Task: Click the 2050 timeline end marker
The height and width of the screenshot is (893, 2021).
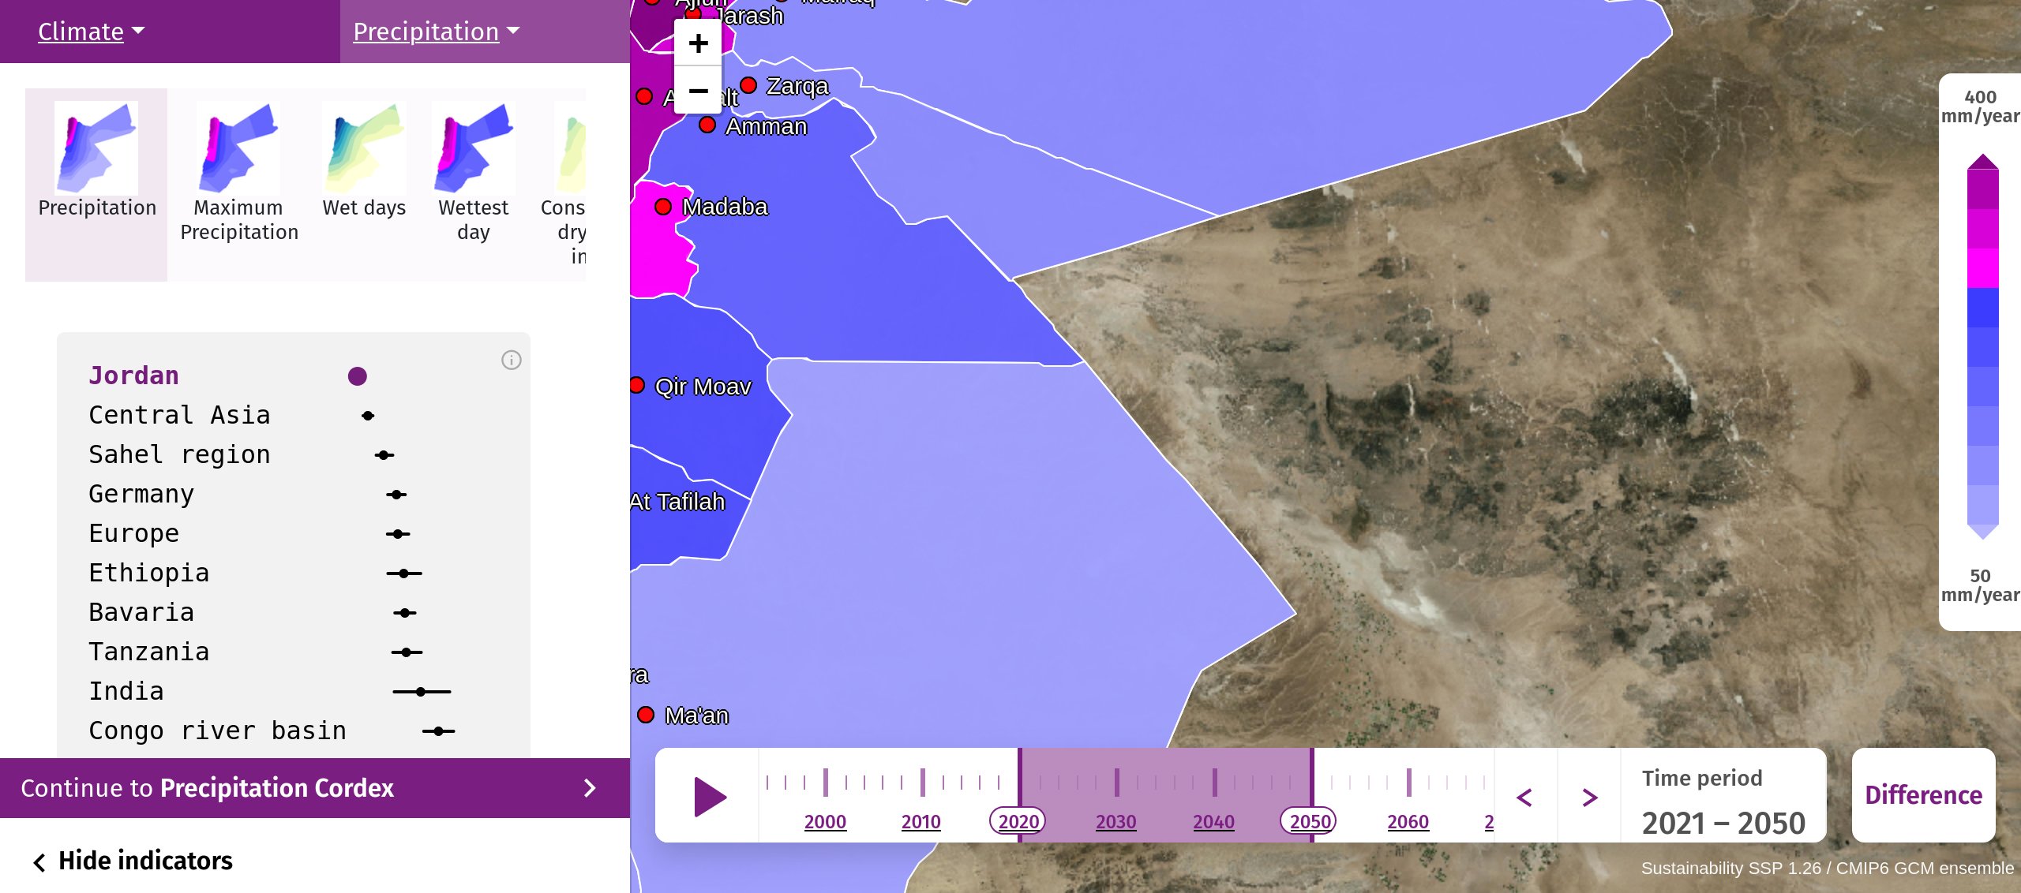Action: [1310, 822]
